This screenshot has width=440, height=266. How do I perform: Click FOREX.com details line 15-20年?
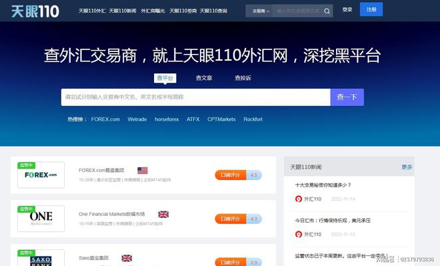[x=125, y=180]
